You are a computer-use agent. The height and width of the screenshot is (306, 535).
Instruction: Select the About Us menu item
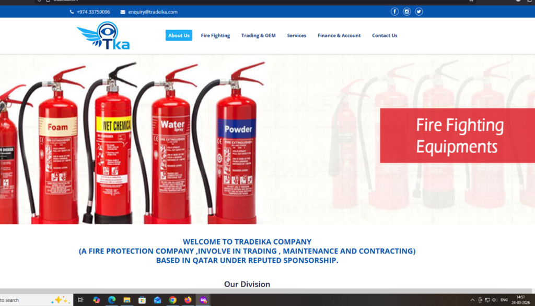coord(179,35)
